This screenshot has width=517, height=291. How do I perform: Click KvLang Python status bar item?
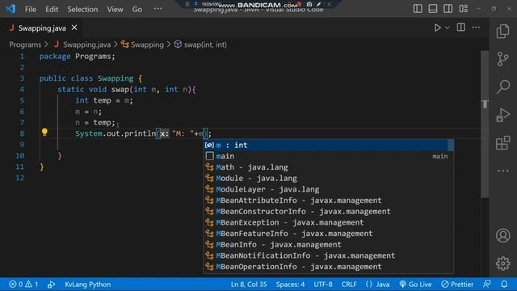[x=88, y=284]
